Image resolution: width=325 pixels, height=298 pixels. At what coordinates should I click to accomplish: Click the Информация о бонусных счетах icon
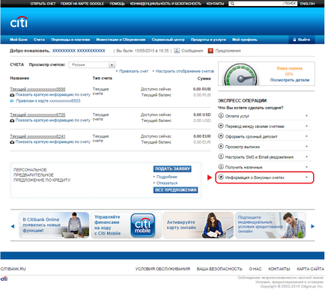221,177
